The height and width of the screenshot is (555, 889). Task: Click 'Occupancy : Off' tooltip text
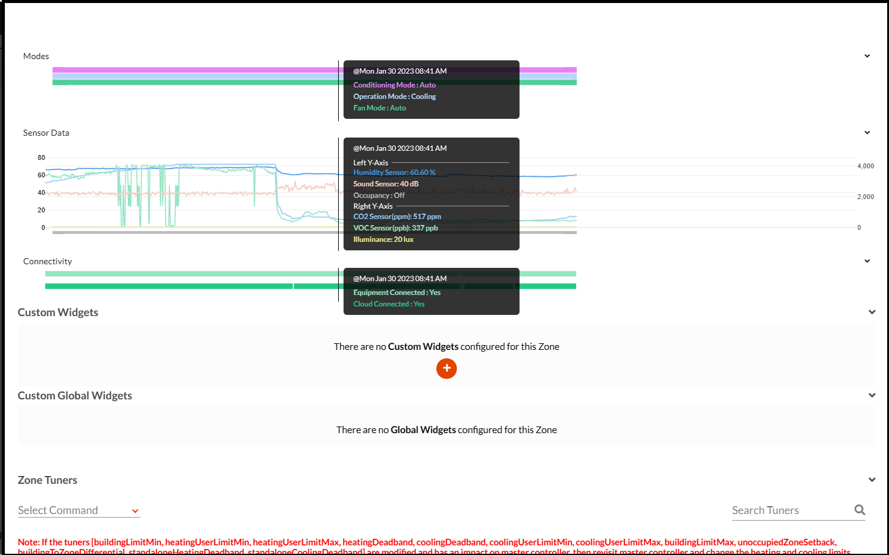coord(379,195)
